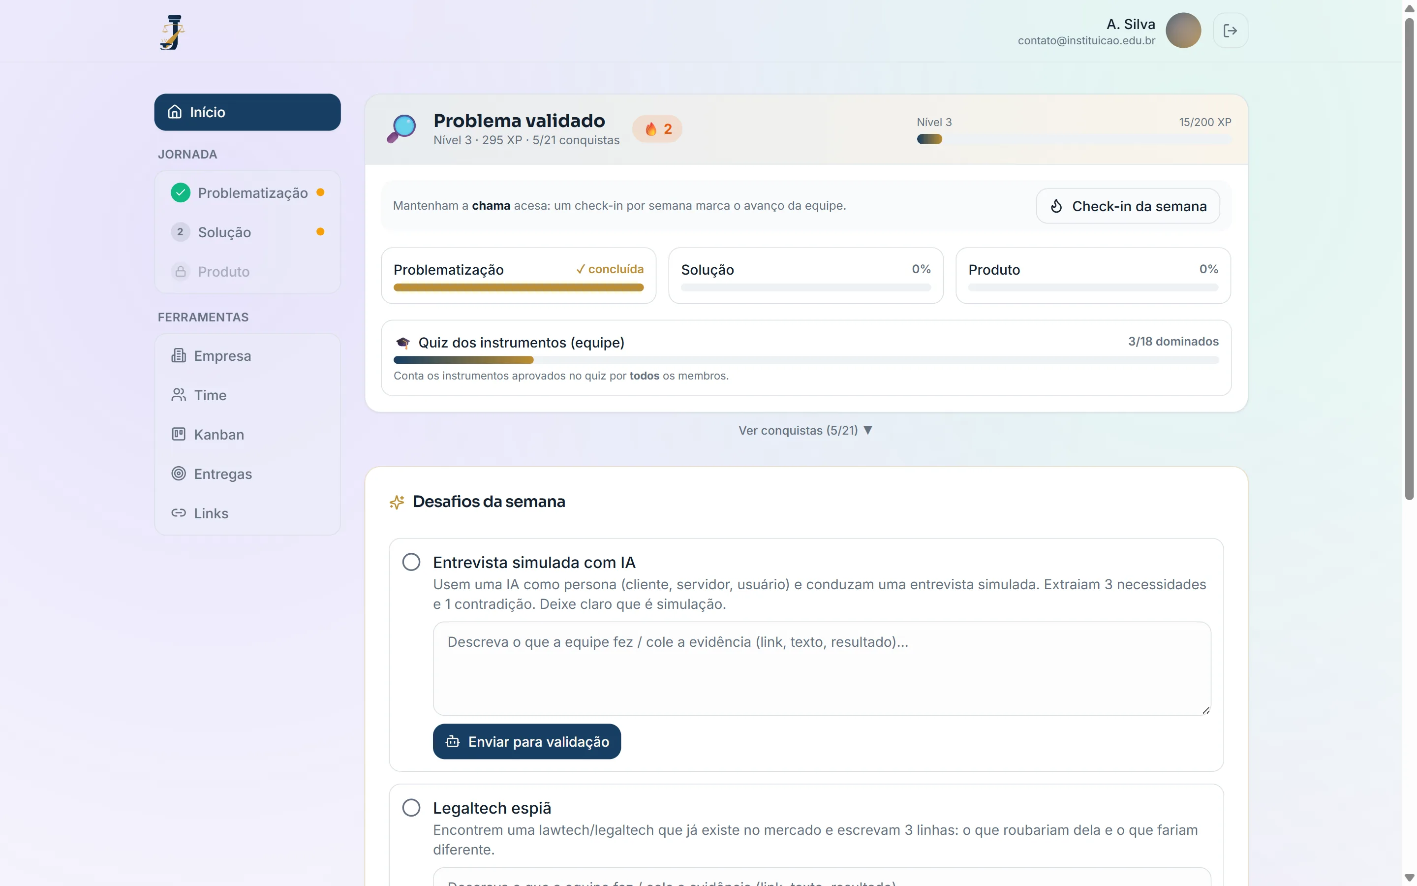This screenshot has height=886, width=1417.
Task: Click the FERRAMENTAS section header
Action: coord(203,317)
